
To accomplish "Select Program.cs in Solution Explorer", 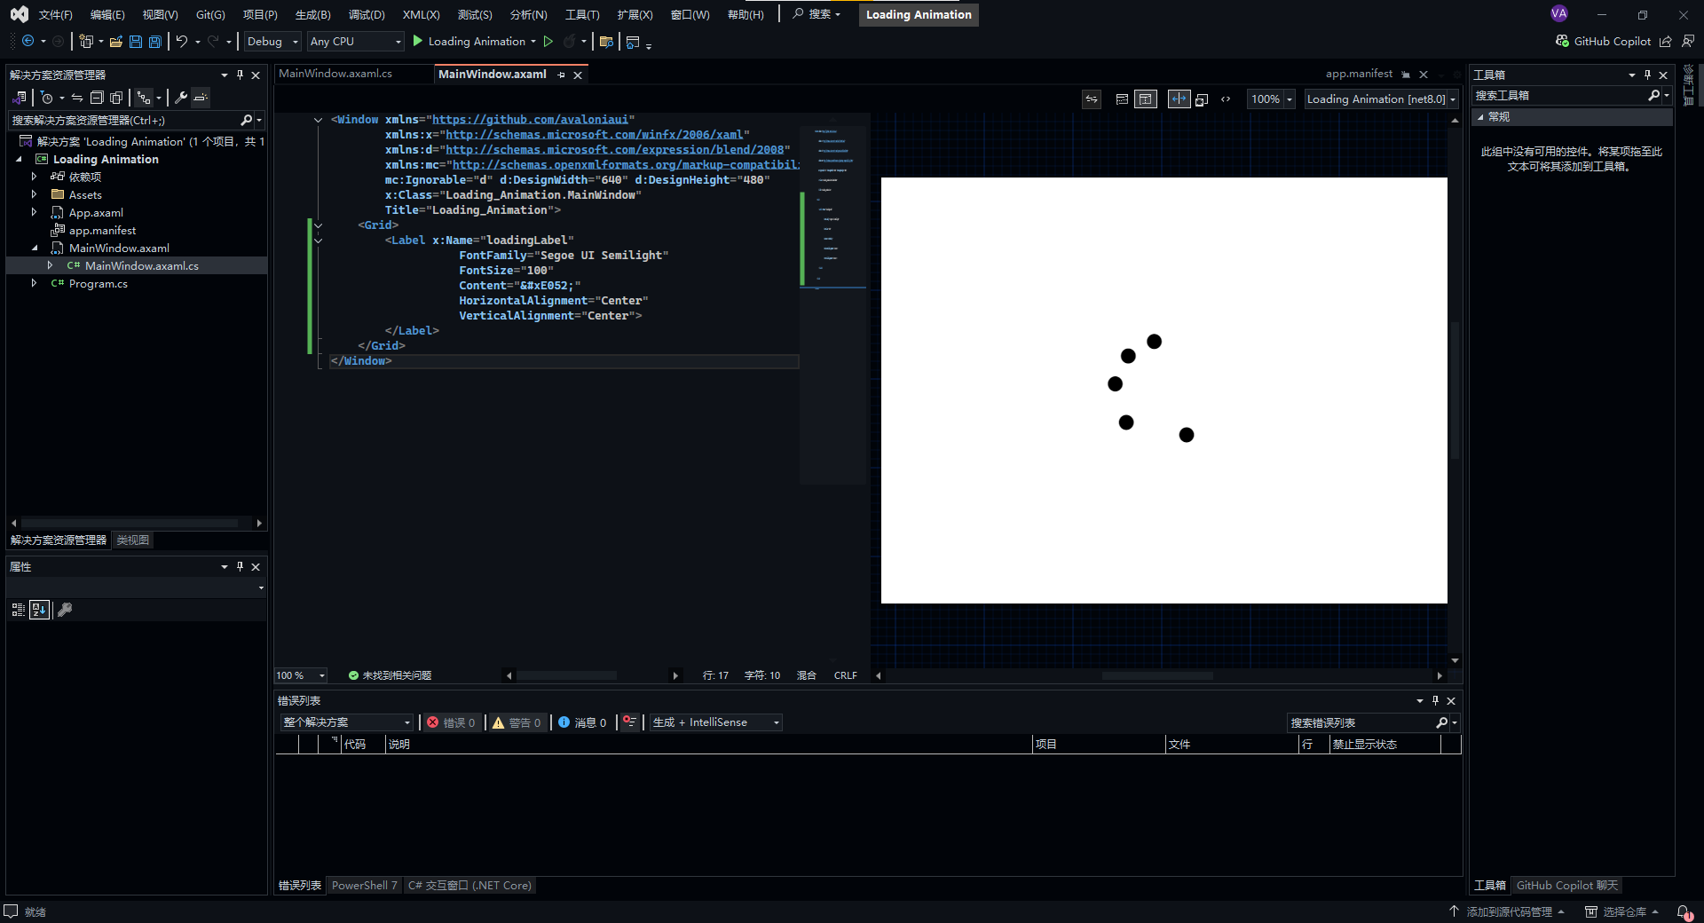I will click(98, 284).
